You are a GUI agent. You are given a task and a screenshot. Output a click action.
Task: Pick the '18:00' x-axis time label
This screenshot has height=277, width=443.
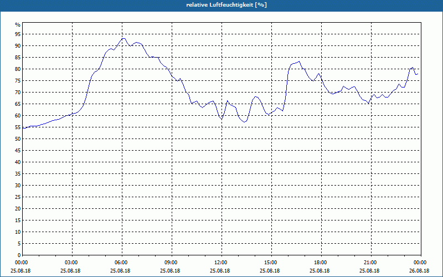[x=321, y=263]
